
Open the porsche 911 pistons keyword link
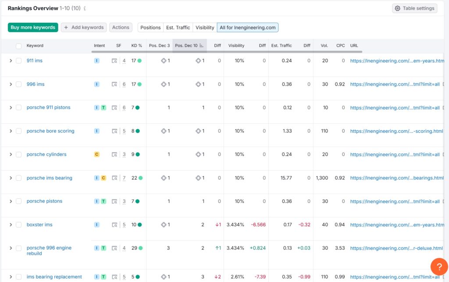[48, 107]
